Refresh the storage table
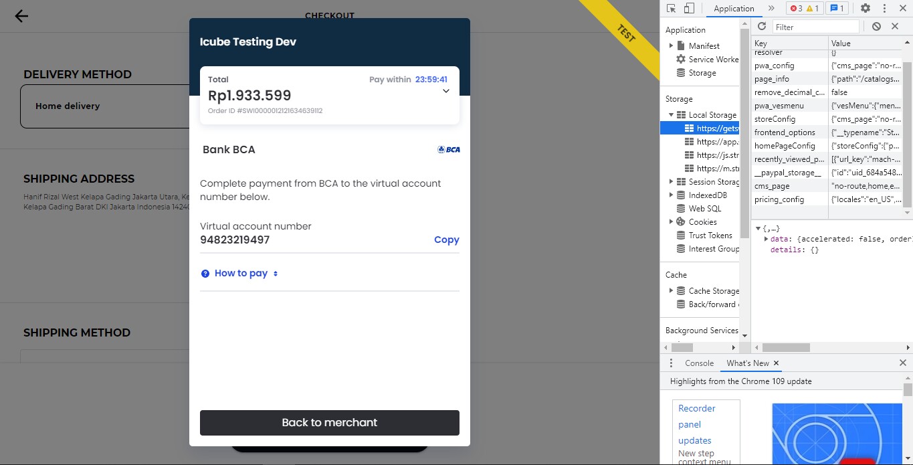The height and width of the screenshot is (465, 913). click(x=761, y=26)
